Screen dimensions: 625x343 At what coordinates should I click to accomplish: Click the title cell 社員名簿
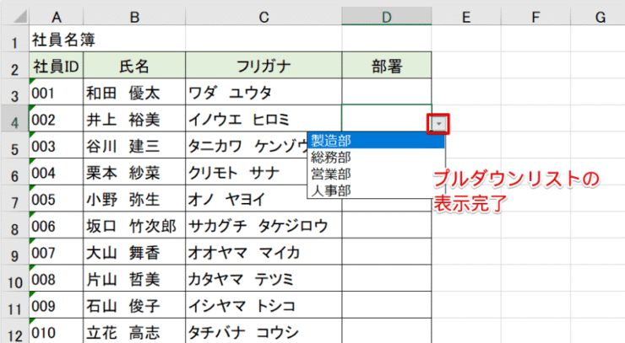(x=57, y=39)
